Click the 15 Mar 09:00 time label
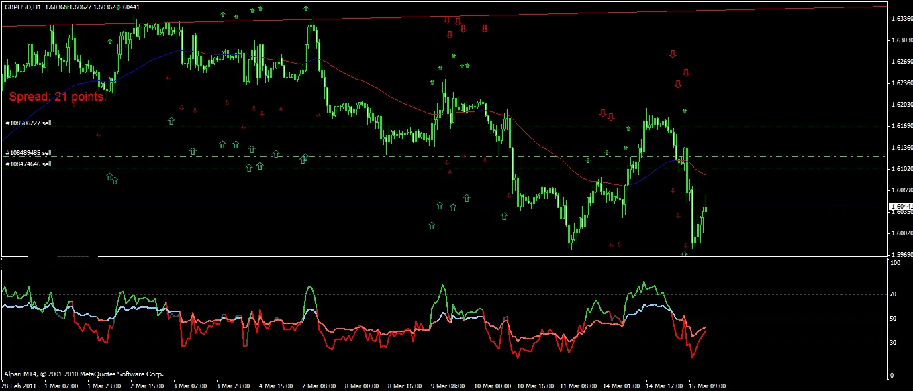The height and width of the screenshot is (391, 913). (x=708, y=386)
